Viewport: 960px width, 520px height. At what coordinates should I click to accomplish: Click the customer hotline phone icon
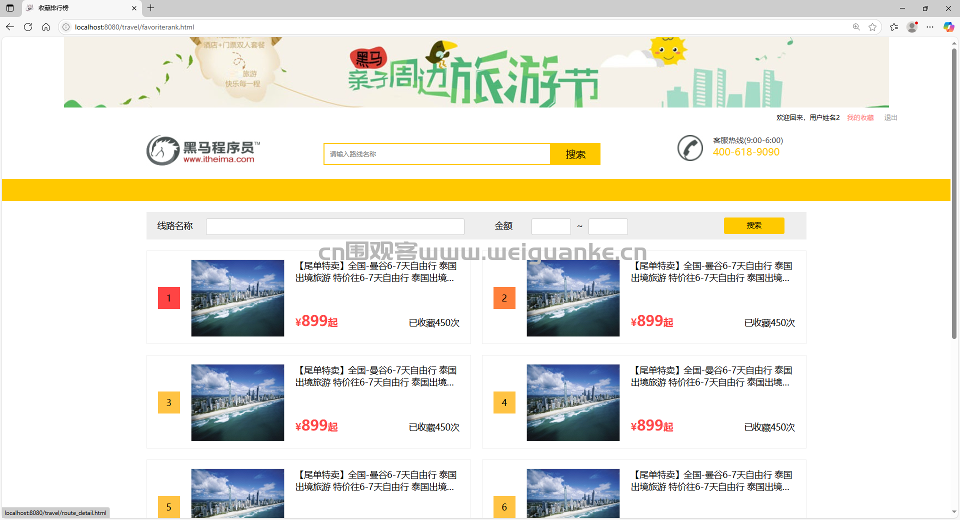click(690, 148)
